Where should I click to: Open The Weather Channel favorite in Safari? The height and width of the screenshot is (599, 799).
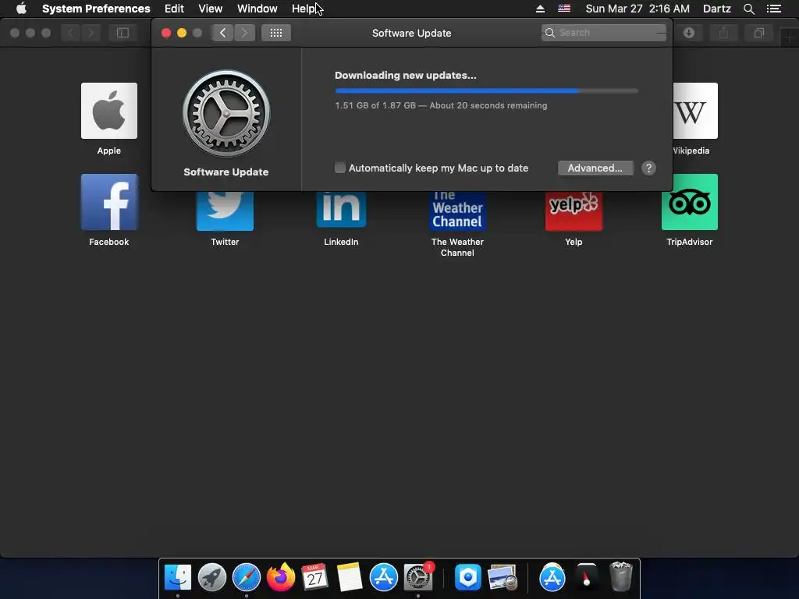pos(457,211)
